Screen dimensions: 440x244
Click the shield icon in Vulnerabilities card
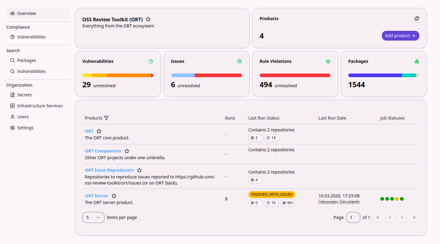pyautogui.click(x=151, y=61)
